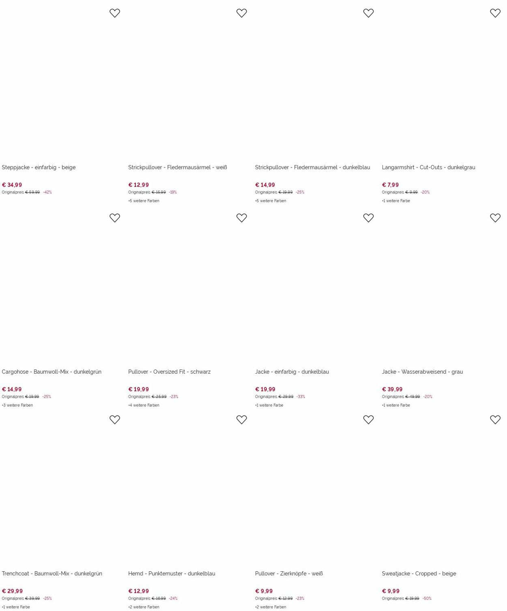Save Hemd Punktemuster dunkelblau with heart
507x611 pixels.
(242, 420)
